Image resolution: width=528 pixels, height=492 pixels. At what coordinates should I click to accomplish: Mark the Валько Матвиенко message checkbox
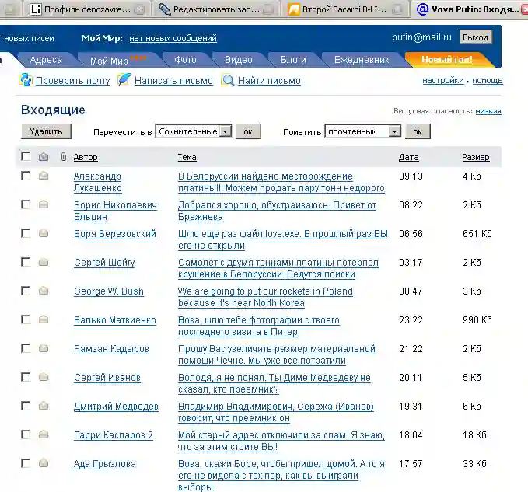click(26, 319)
